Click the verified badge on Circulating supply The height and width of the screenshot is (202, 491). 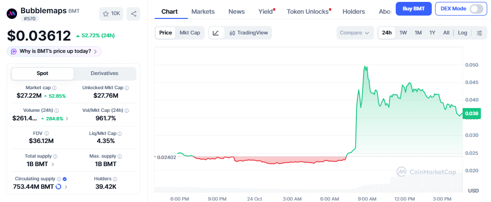[x=64, y=179]
